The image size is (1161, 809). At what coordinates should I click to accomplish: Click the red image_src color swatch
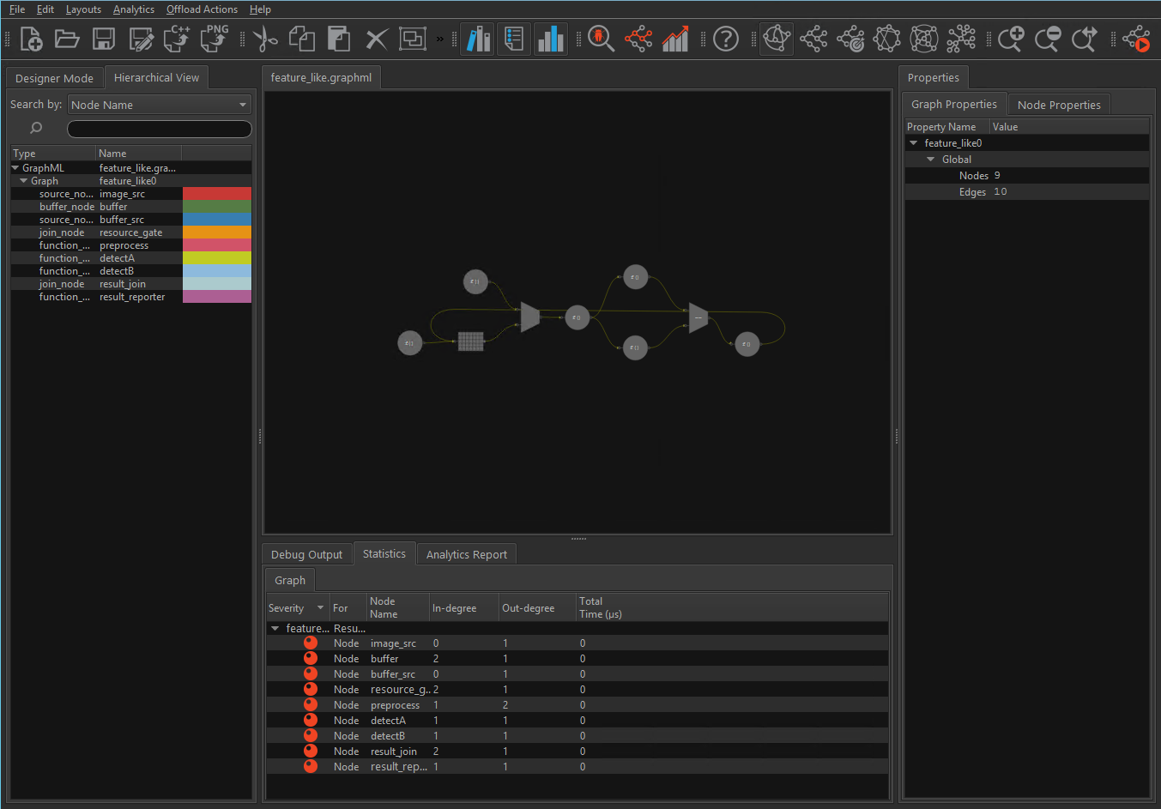click(216, 194)
